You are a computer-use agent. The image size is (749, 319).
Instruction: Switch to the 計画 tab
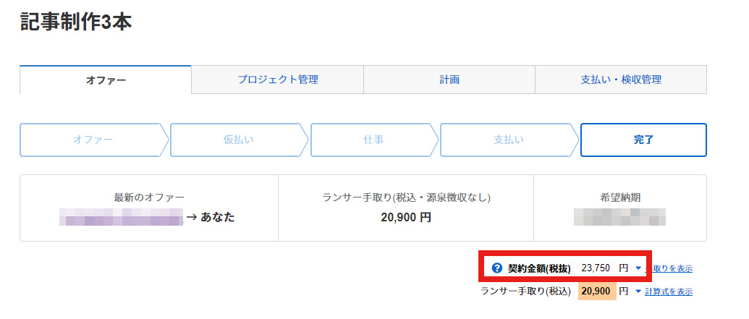449,80
